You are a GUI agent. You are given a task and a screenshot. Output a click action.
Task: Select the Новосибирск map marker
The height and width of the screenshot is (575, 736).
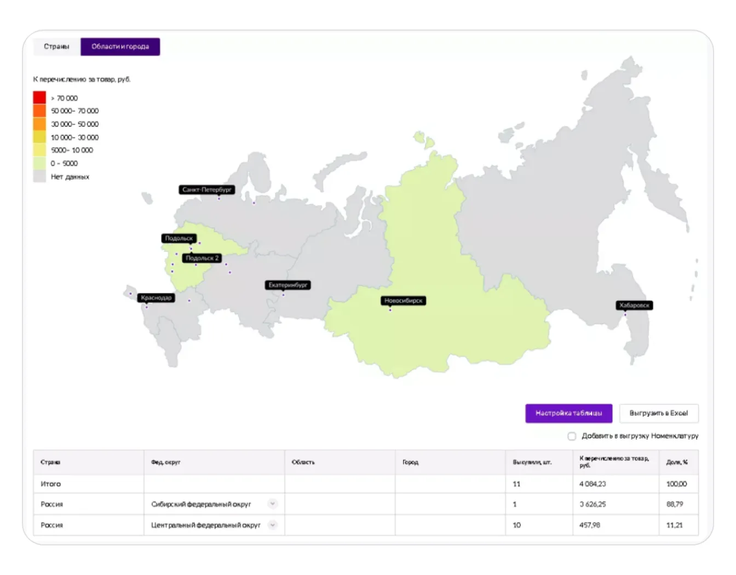[403, 301]
